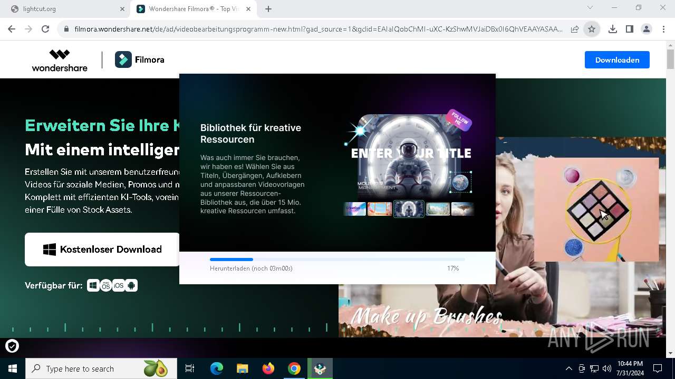
Task: Click 'Herunterladen (noch 03m00s)' status text
Action: click(x=251, y=268)
